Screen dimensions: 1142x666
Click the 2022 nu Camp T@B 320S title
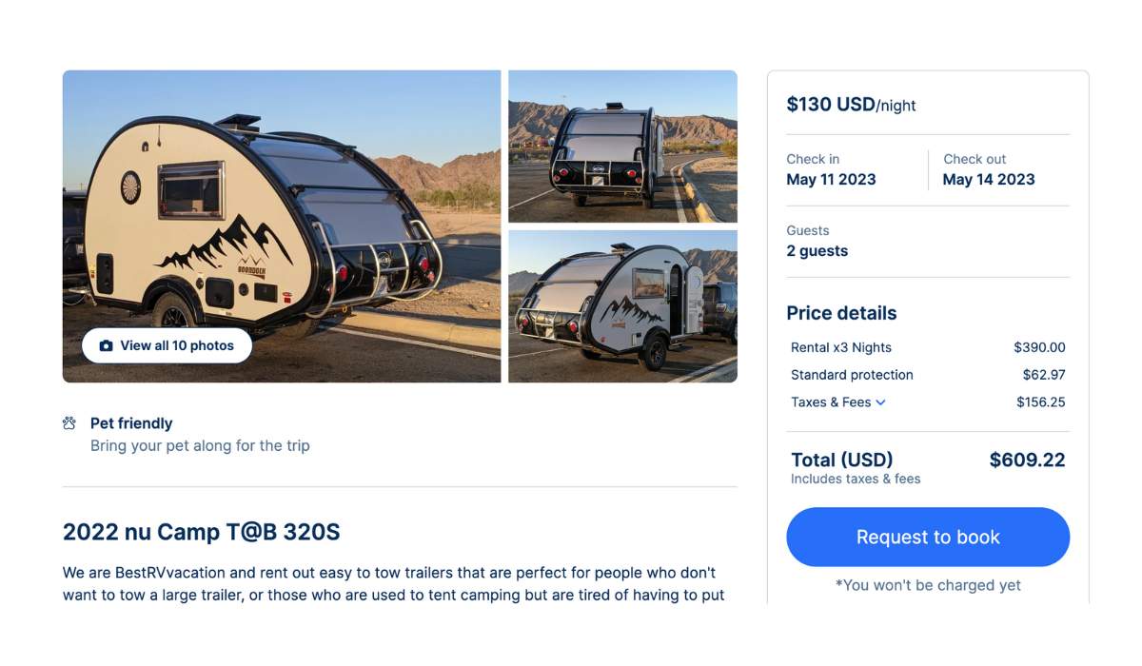(x=202, y=532)
